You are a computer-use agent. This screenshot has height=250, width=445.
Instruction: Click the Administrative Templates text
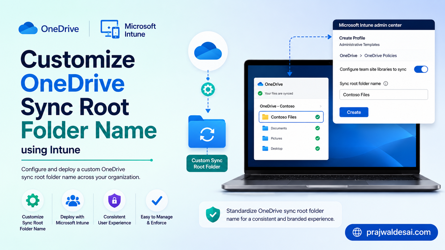tap(359, 45)
